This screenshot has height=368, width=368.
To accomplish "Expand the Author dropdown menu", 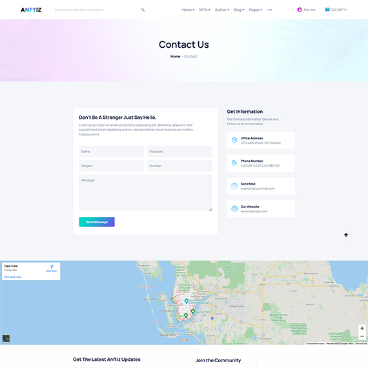I will tap(222, 10).
